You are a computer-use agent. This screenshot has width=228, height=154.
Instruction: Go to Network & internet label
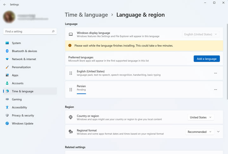pyautogui.click(x=24, y=59)
